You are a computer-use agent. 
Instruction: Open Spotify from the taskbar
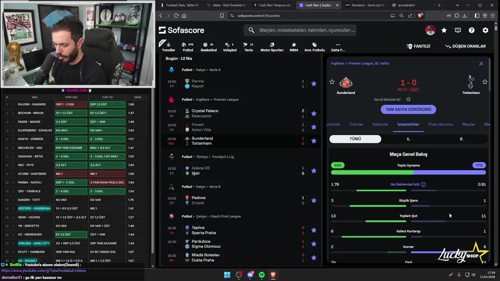(x=262, y=275)
